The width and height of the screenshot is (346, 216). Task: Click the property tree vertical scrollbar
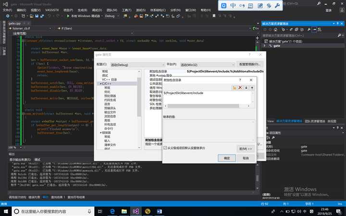click(x=139, y=97)
